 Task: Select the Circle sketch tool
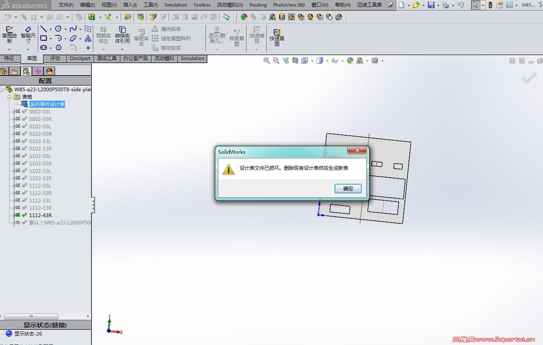click(x=58, y=29)
